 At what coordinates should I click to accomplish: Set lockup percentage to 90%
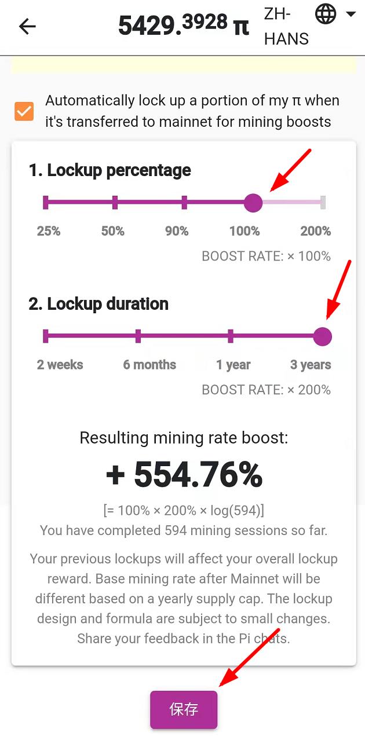184,203
